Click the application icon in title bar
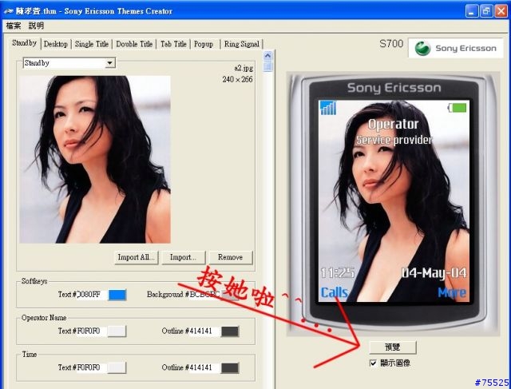 [9, 11]
